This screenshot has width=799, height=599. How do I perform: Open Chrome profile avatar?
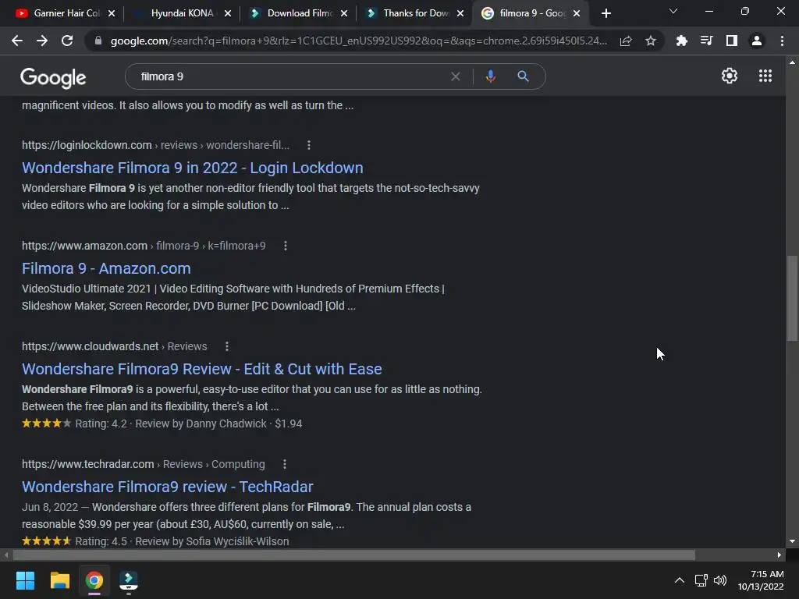(x=757, y=41)
